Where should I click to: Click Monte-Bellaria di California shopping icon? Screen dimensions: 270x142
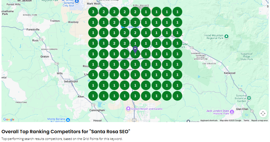[68, 120]
